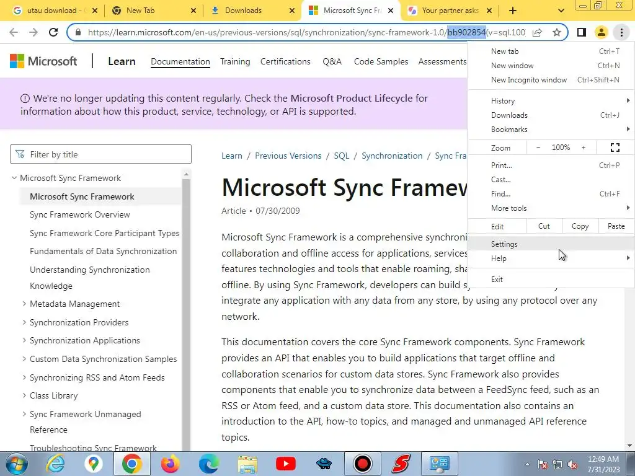Open YouTube taskbar icon

(x=285, y=464)
